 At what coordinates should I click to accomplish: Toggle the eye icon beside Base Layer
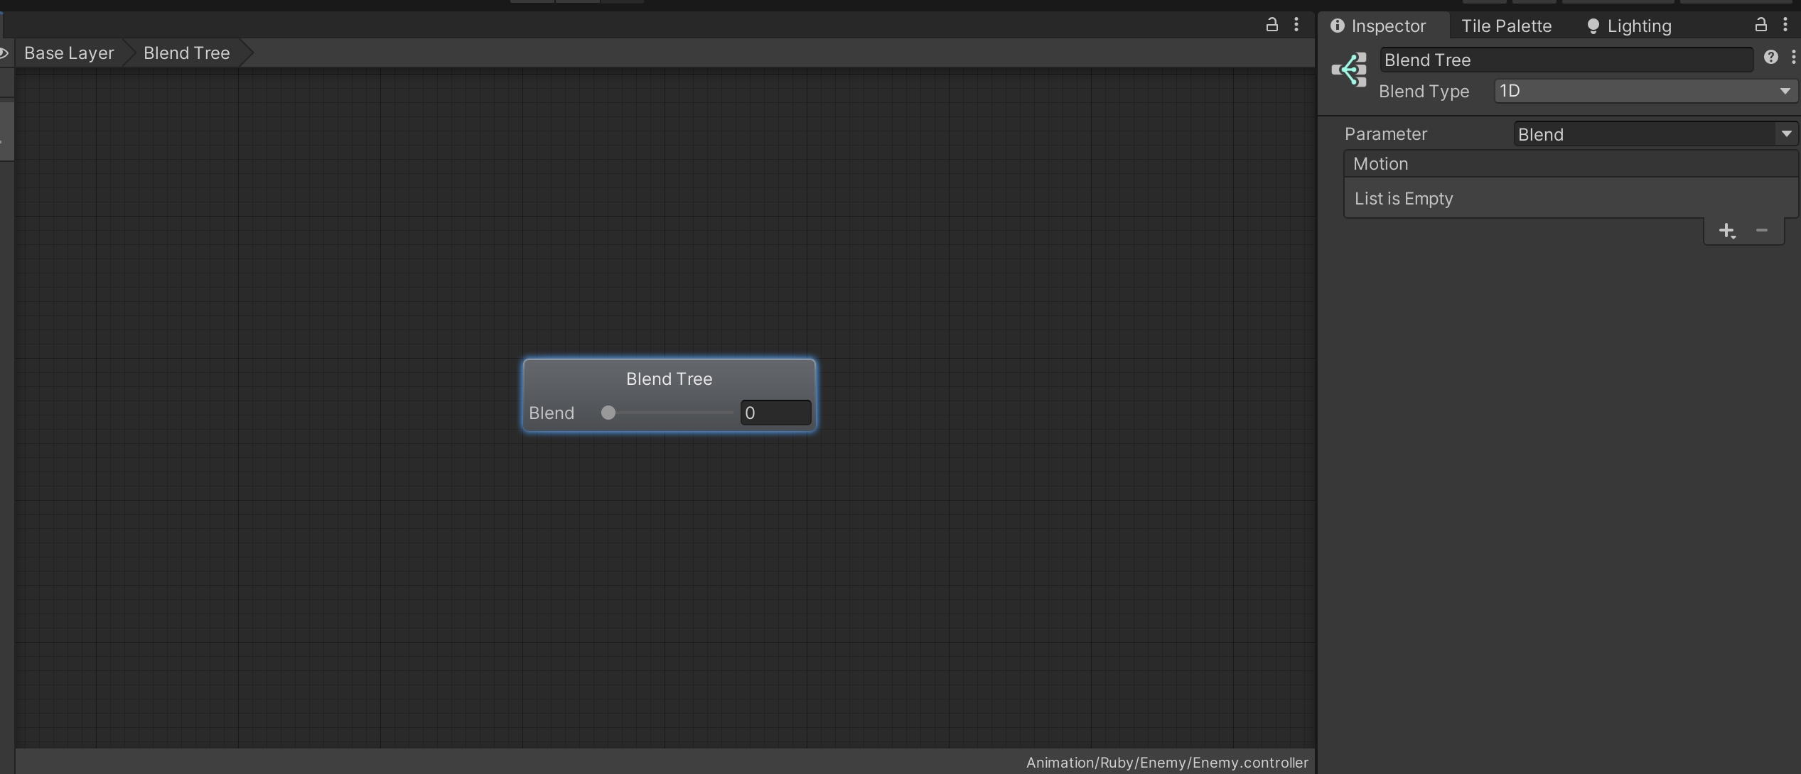click(4, 53)
